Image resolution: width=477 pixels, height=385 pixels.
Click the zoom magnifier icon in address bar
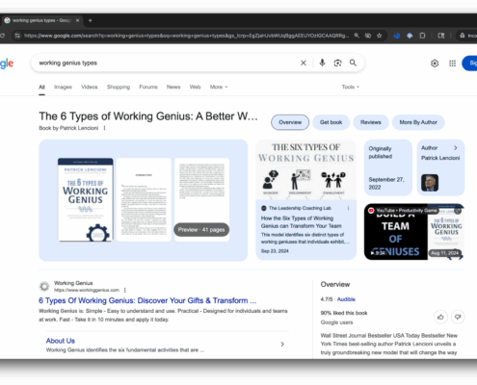click(x=357, y=36)
